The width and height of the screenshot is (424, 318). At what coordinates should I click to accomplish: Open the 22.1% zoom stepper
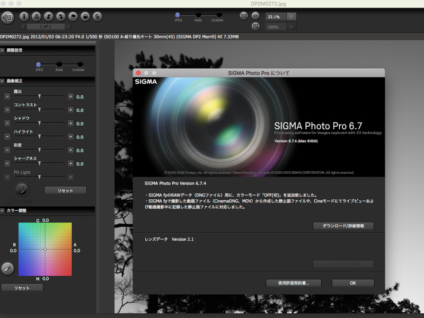pos(291,16)
